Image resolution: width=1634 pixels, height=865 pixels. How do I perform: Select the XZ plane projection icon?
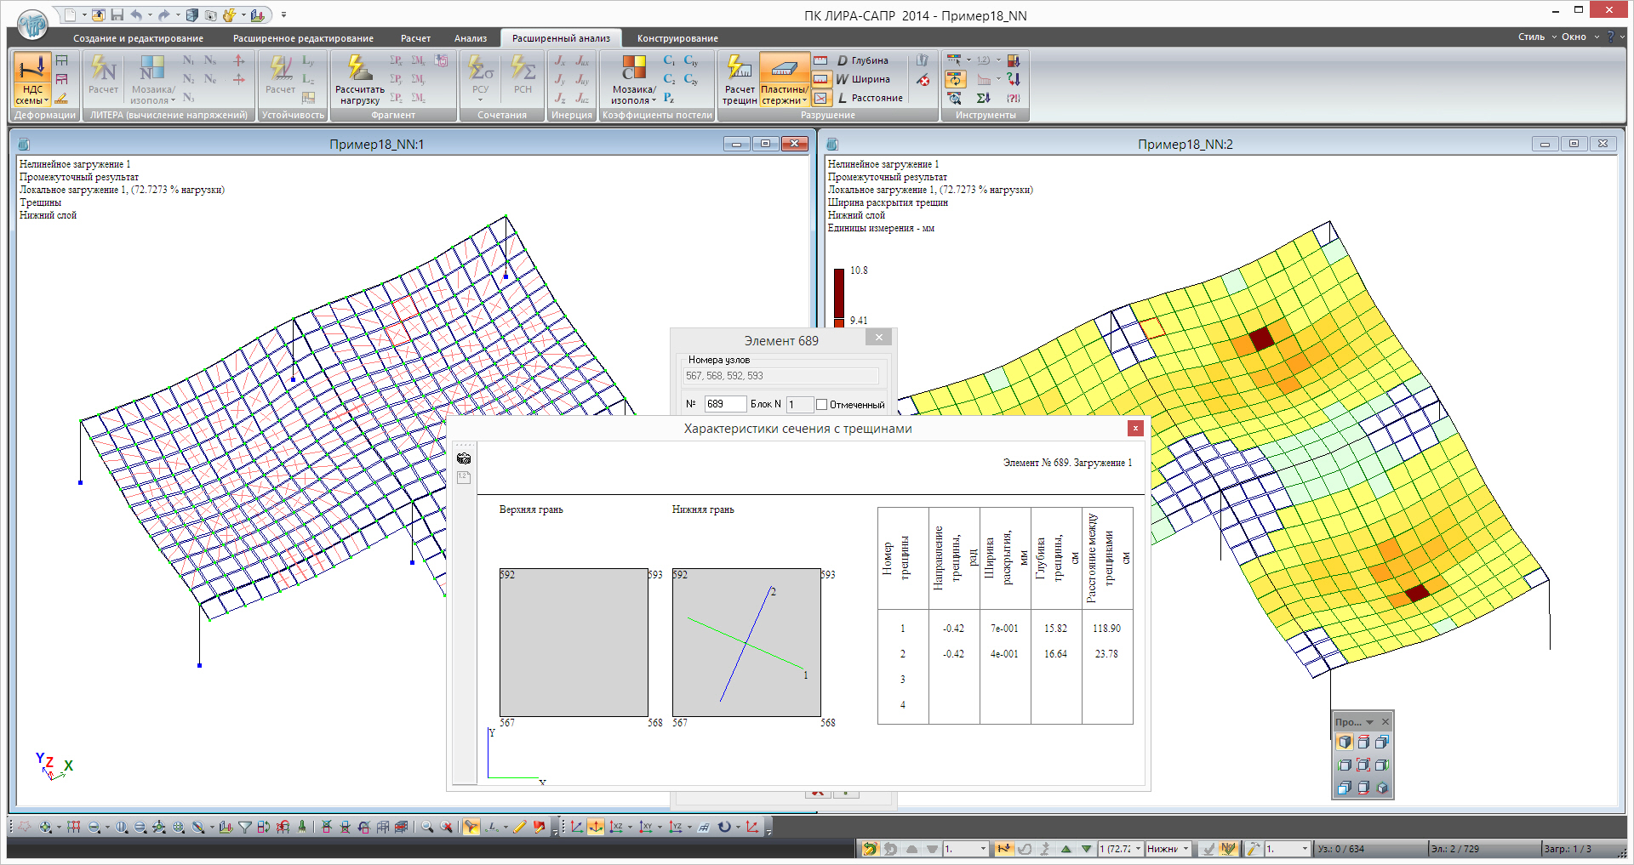[616, 827]
